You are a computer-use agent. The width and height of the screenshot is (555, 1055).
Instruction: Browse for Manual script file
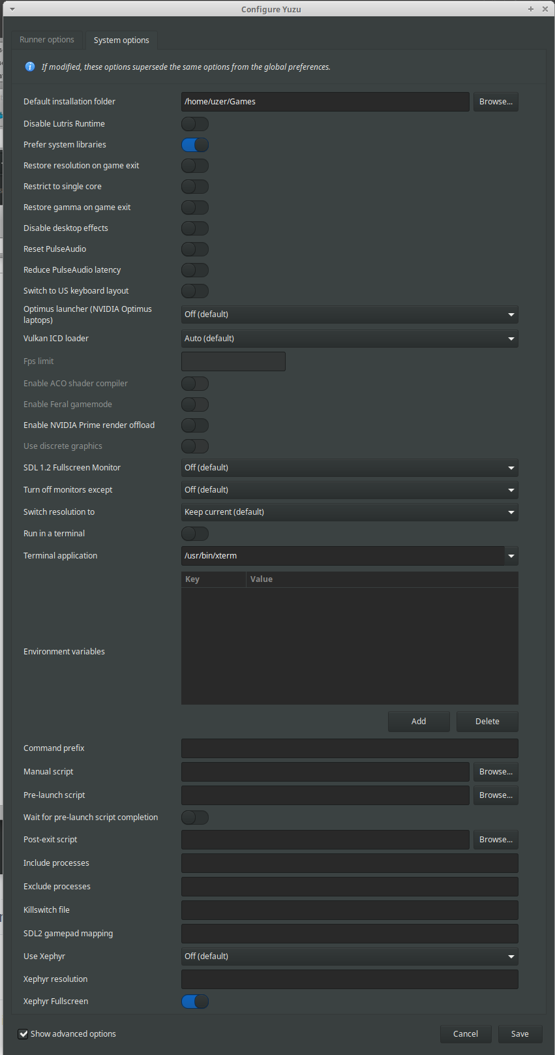(x=496, y=772)
